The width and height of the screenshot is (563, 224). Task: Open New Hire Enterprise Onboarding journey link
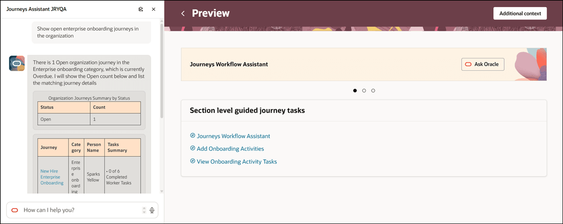click(52, 177)
